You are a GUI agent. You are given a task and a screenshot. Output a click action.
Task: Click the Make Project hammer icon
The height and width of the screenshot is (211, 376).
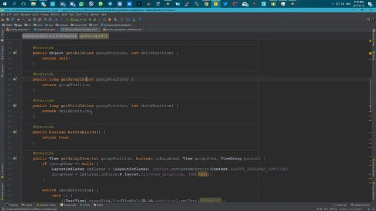click(x=68, y=19)
